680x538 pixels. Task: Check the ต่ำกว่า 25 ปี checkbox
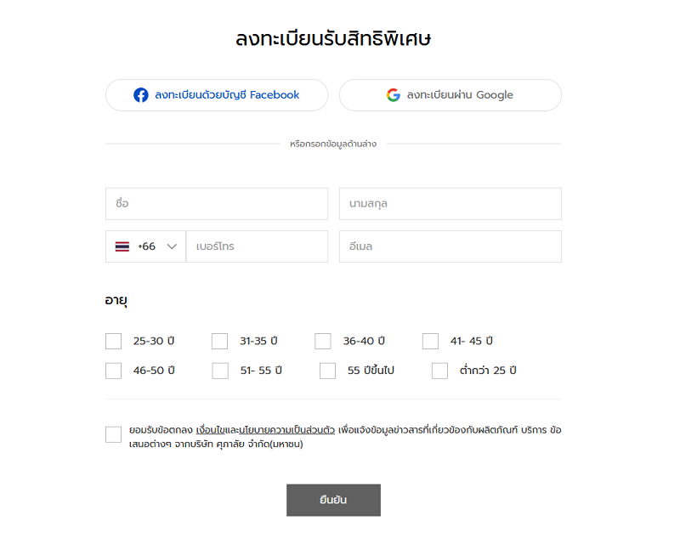click(439, 371)
